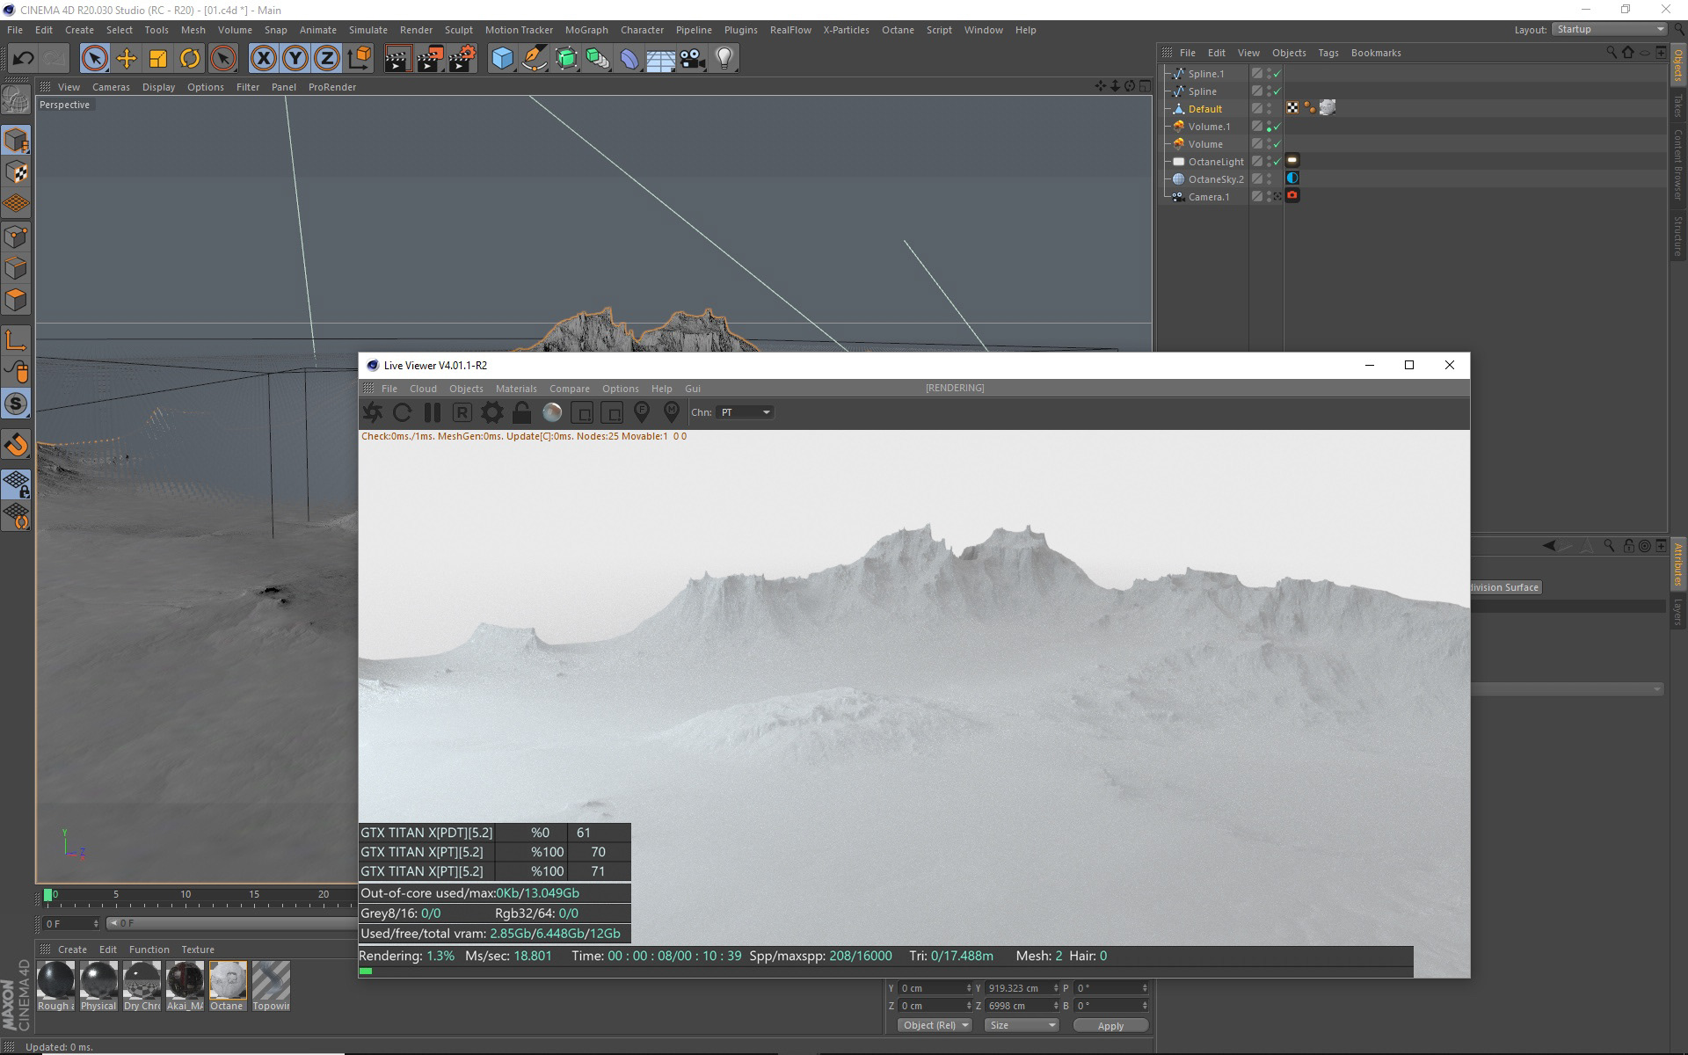Open Live Viewer settings gear icon
1688x1055 pixels.
(x=492, y=412)
